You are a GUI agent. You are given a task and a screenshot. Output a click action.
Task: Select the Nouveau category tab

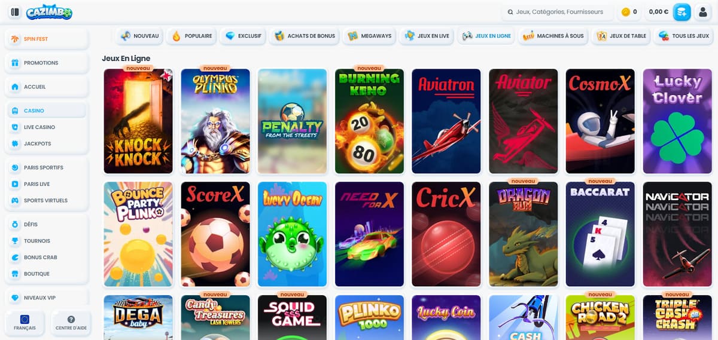pyautogui.click(x=139, y=36)
